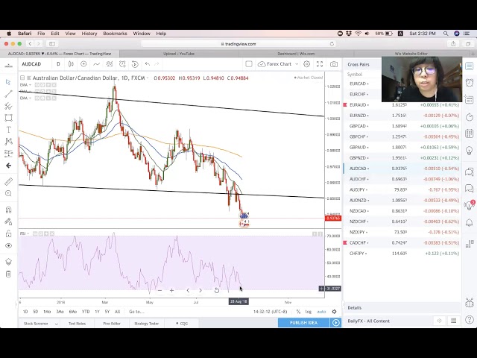The height and width of the screenshot is (358, 477).
Task: Click the undo arrow in chart toolbar
Action: click(147, 64)
